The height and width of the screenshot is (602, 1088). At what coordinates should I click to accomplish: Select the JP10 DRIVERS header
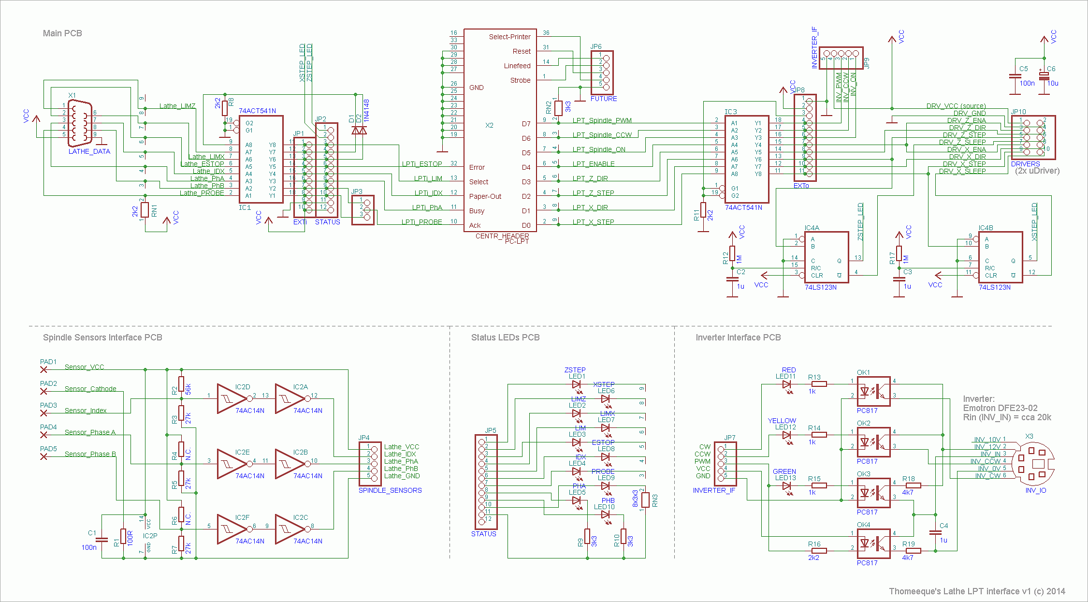tap(1033, 137)
